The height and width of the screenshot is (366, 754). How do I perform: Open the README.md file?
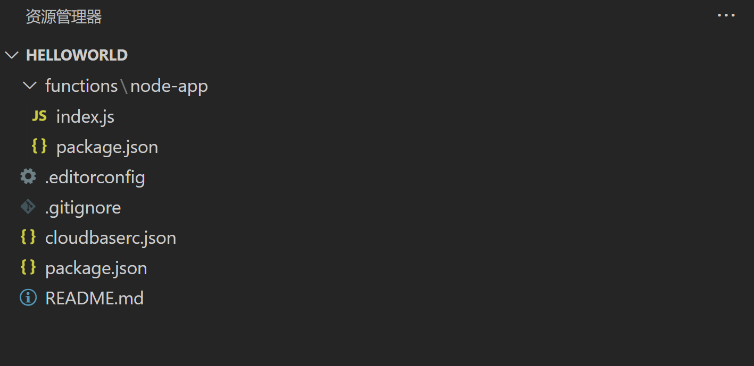pyautogui.click(x=95, y=297)
